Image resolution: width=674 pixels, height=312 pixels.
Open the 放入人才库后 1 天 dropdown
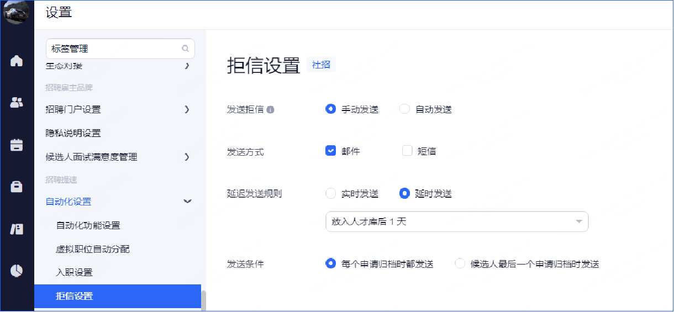click(457, 221)
